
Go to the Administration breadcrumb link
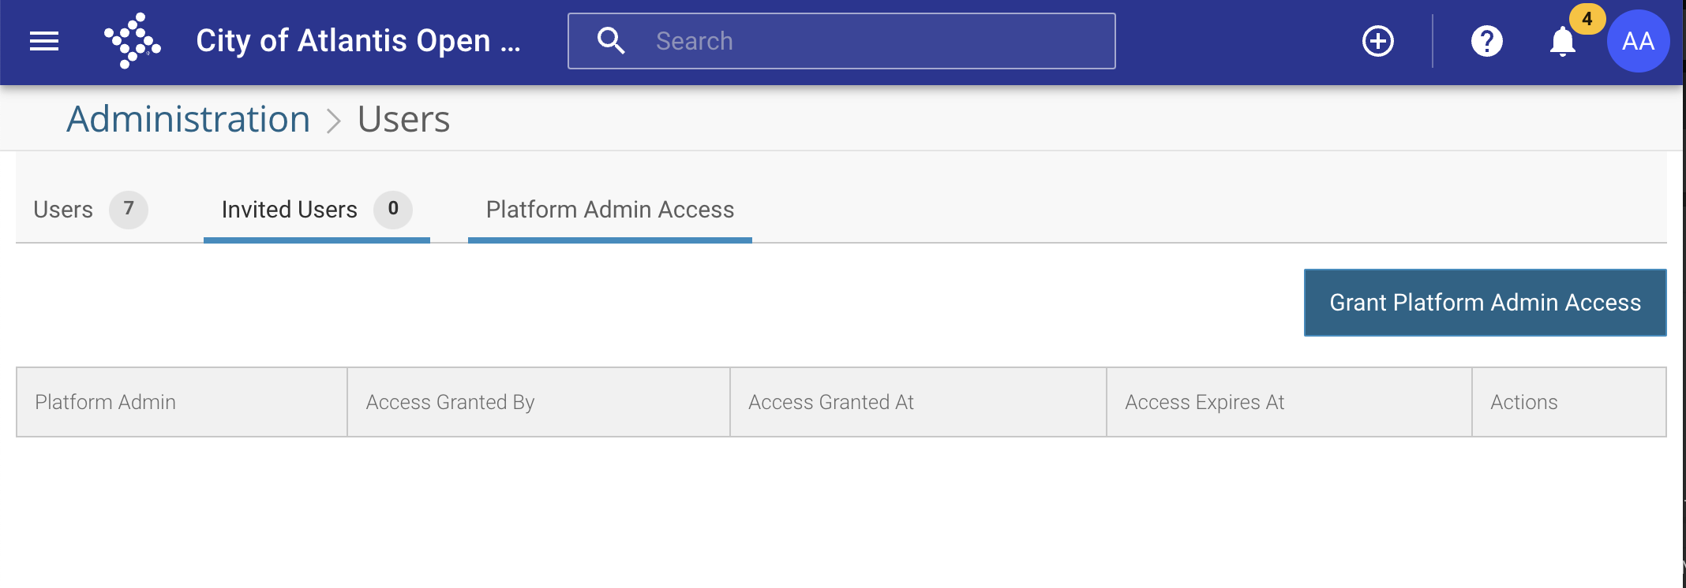pyautogui.click(x=188, y=119)
